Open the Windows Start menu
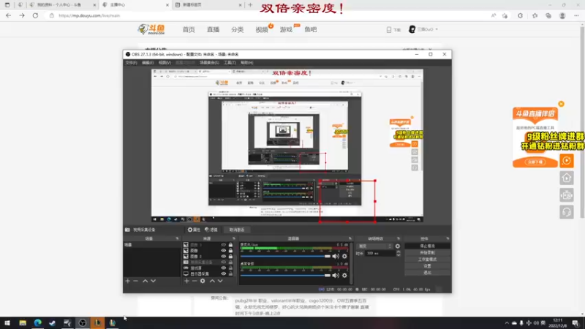The image size is (585, 329). 7,322
